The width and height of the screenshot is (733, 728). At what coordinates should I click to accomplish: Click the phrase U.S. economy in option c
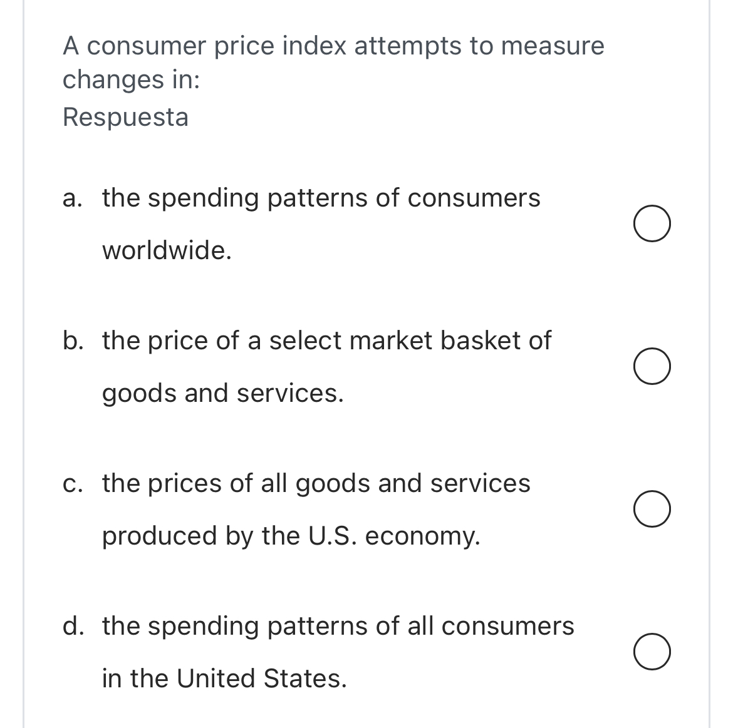pyautogui.click(x=395, y=536)
